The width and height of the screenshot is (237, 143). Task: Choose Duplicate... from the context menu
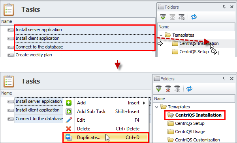pos(105,137)
